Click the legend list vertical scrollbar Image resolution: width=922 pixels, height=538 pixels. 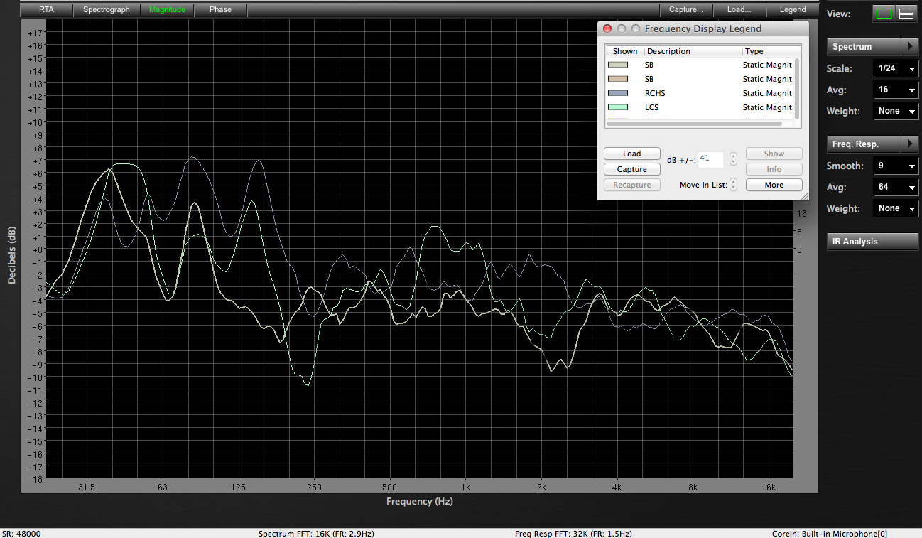tap(797, 89)
